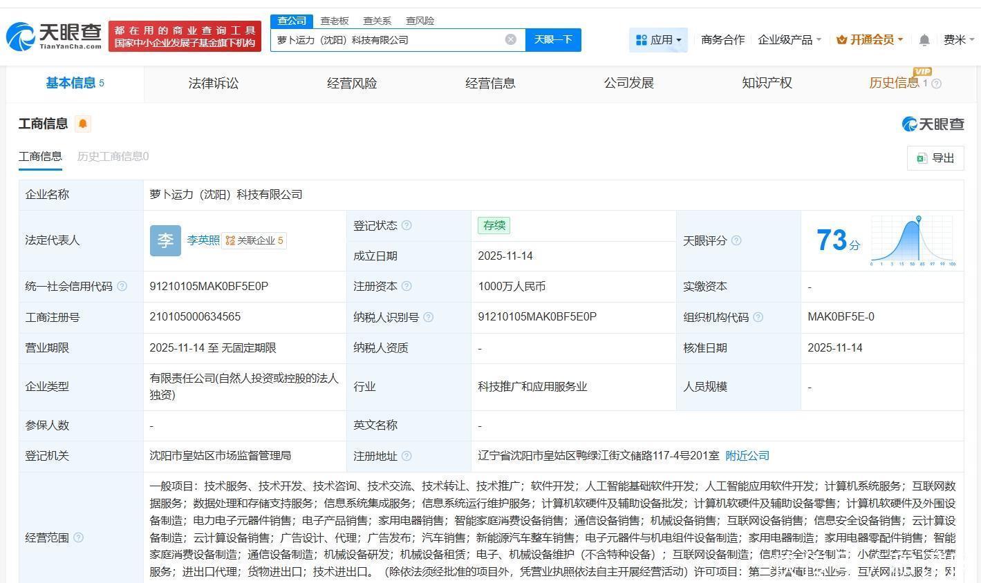Image resolution: width=981 pixels, height=583 pixels.
Task: Click help icon next to 注册地址
Action: click(407, 456)
